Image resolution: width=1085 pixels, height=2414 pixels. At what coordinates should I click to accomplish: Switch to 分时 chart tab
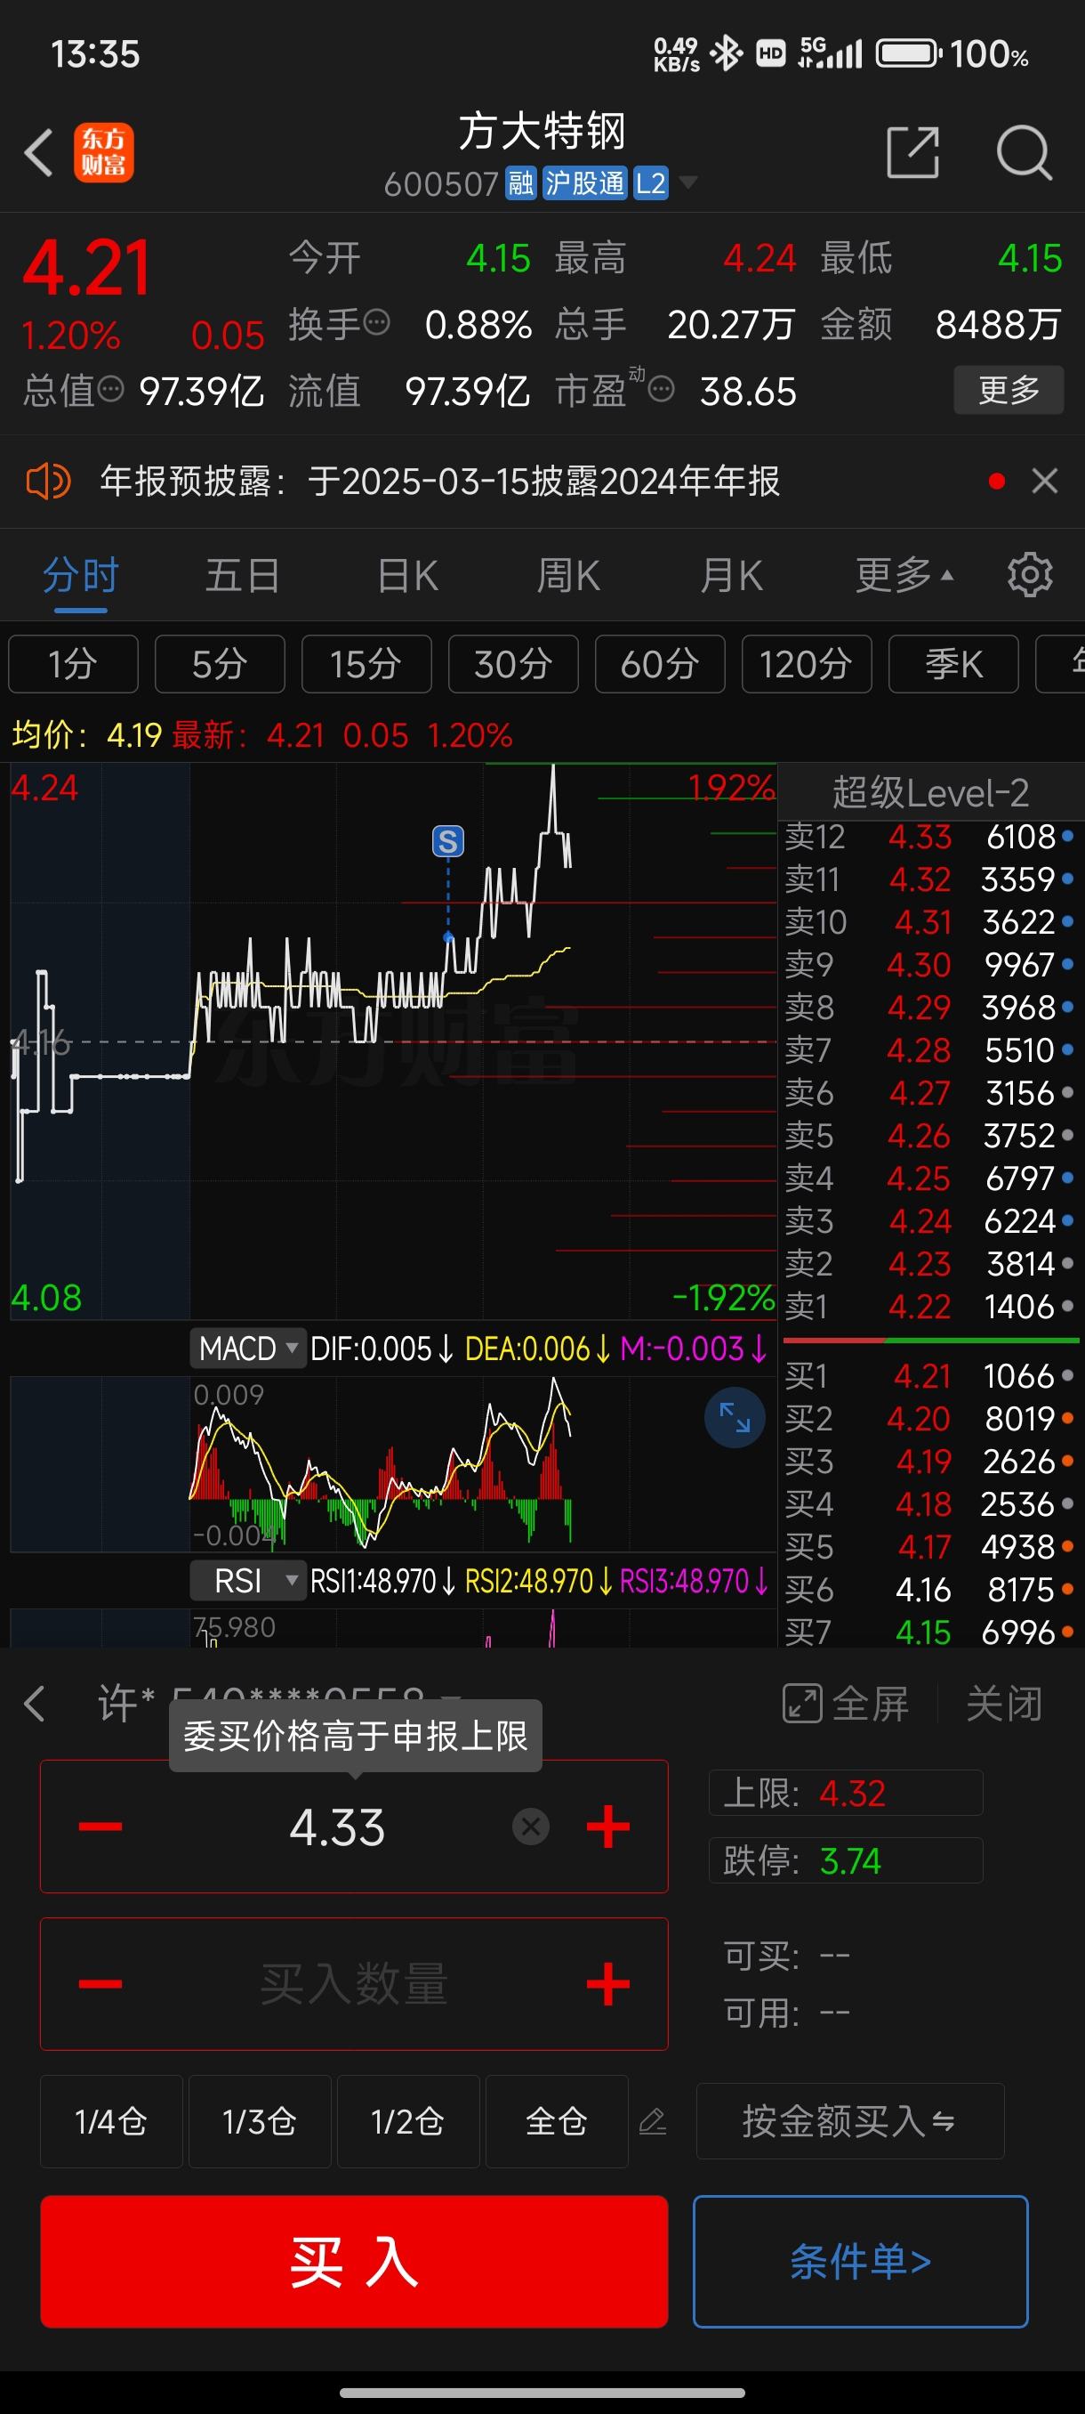(81, 575)
